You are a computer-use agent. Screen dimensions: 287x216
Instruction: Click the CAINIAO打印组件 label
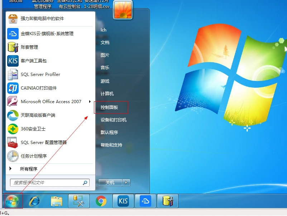pyautogui.click(x=39, y=88)
